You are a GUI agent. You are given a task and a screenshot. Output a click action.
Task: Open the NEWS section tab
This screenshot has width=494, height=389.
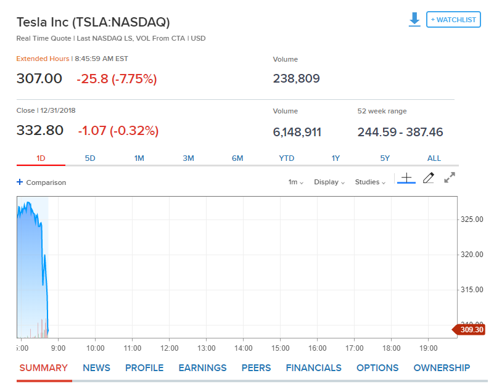point(96,368)
